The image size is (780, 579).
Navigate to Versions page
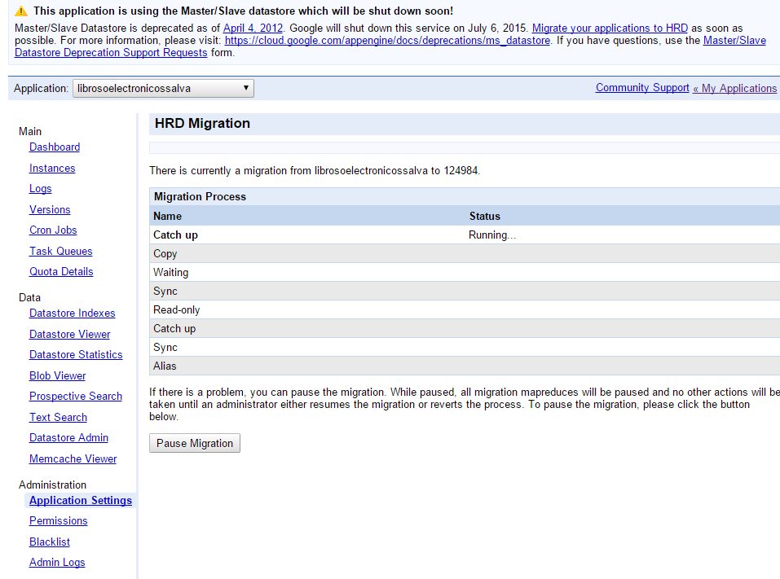point(50,210)
